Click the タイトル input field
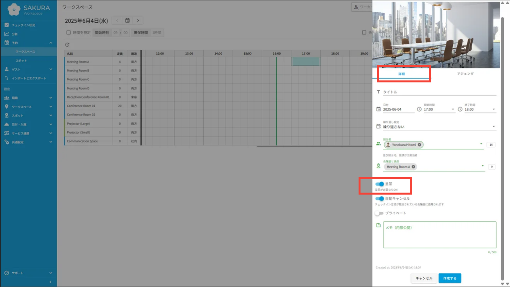Viewport: 510px width, 287px height. click(x=439, y=92)
